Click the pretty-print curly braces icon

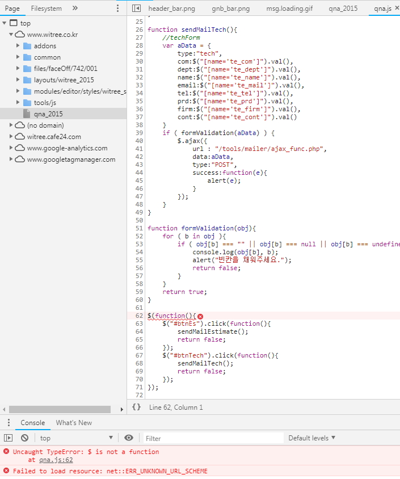point(137,407)
